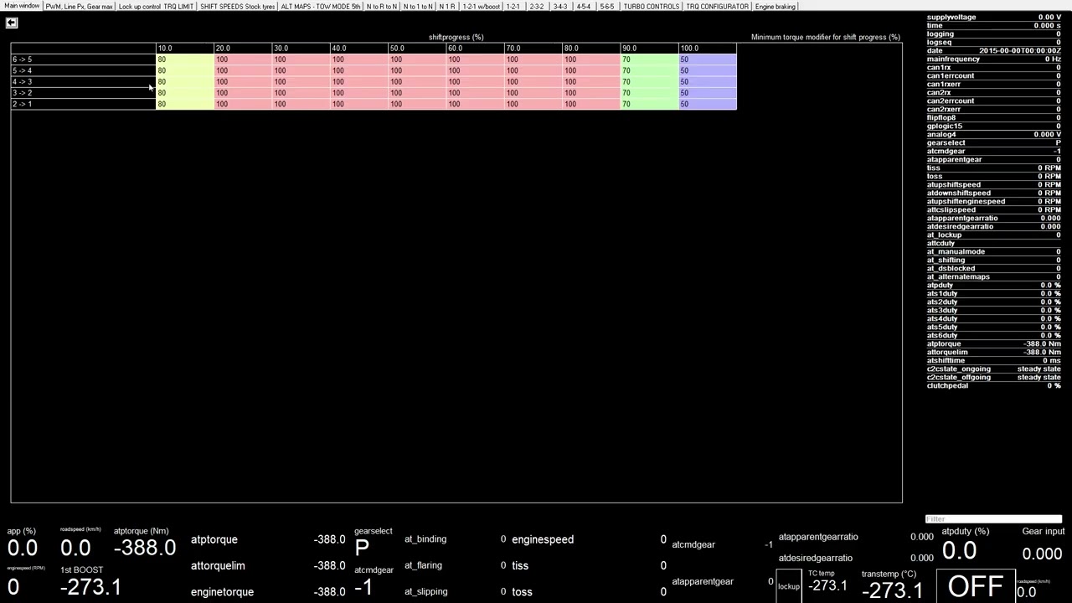Select the 60.0 column cell in row 3 -> 2
Screen dimensions: 1072x603
coord(476,93)
